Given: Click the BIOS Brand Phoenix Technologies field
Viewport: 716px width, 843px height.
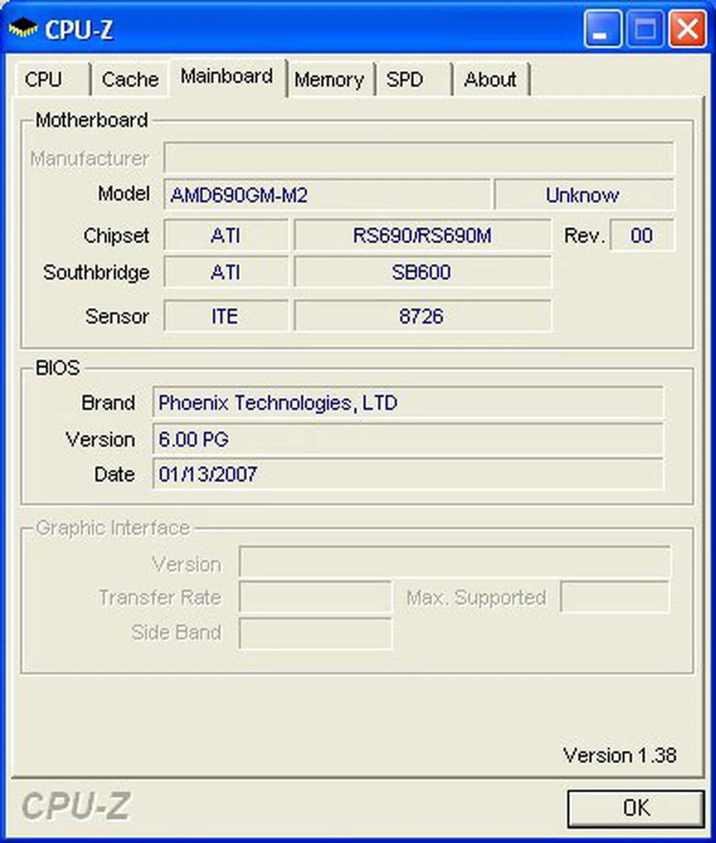Looking at the screenshot, I should point(408,402).
